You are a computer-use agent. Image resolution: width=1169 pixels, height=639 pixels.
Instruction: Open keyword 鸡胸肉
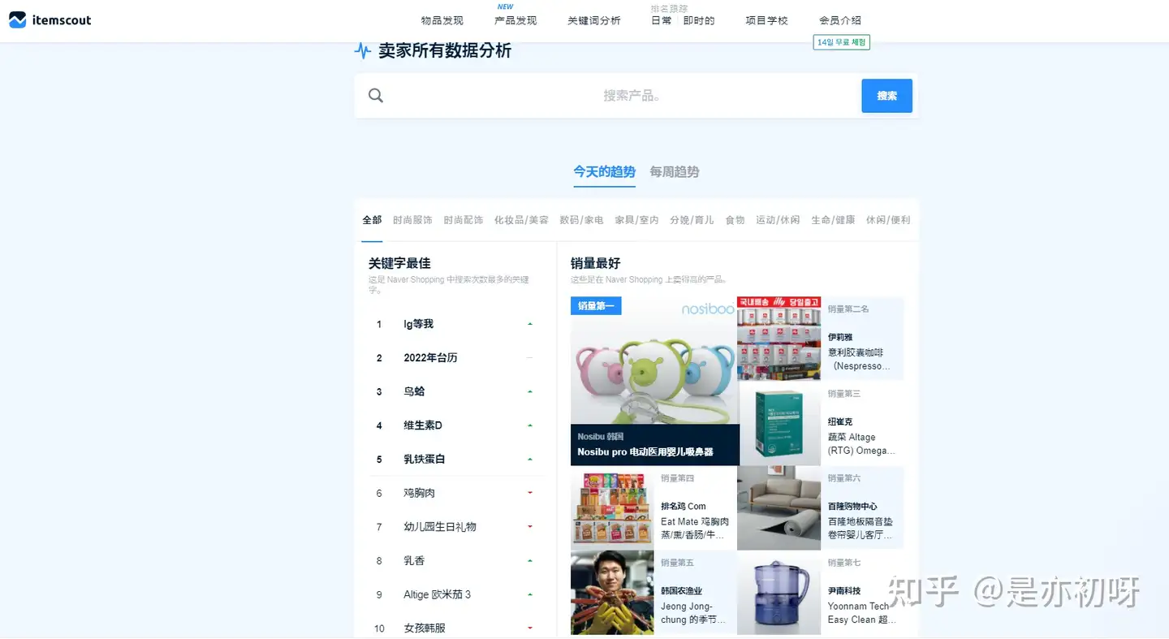click(420, 493)
